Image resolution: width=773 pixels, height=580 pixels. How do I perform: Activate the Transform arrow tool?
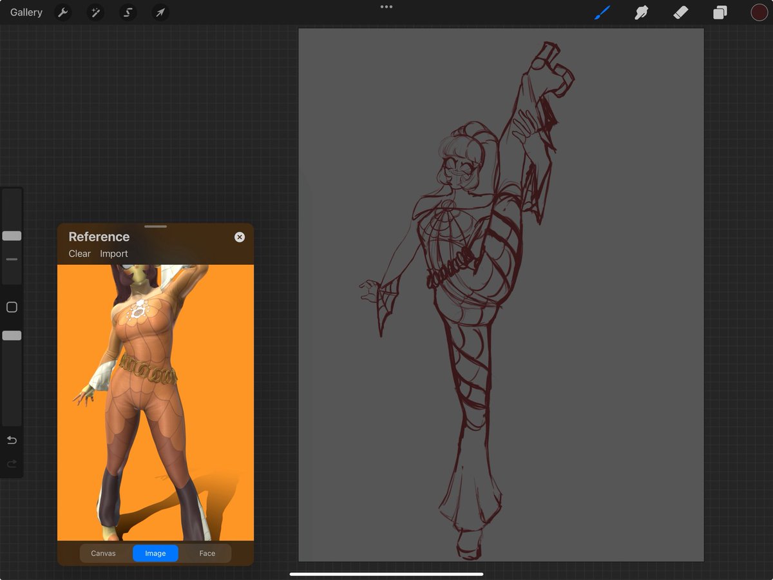160,12
